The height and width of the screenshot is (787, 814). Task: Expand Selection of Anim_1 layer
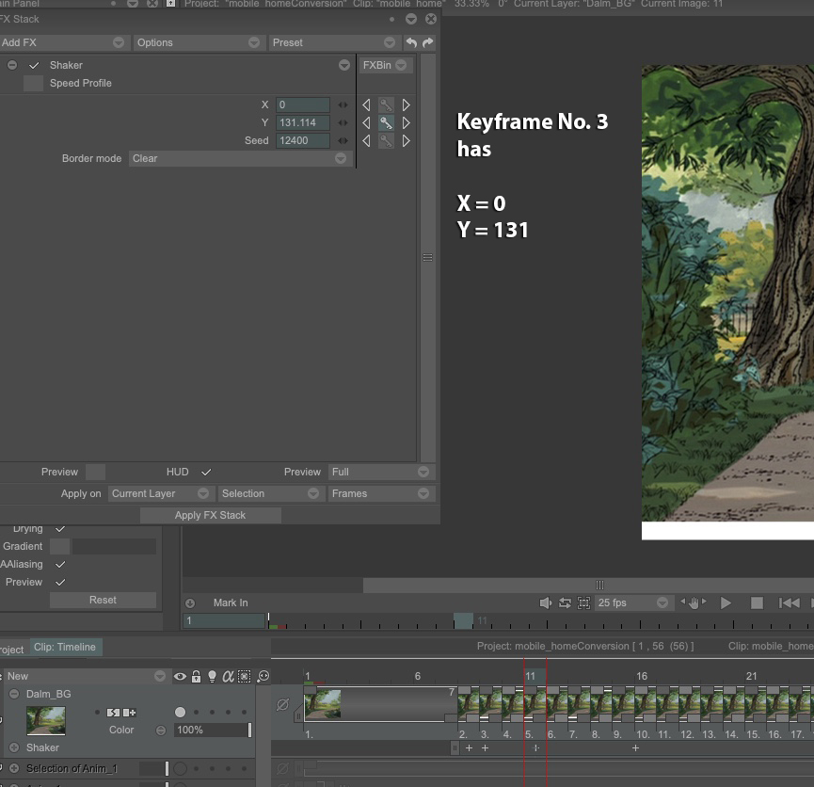(14, 768)
